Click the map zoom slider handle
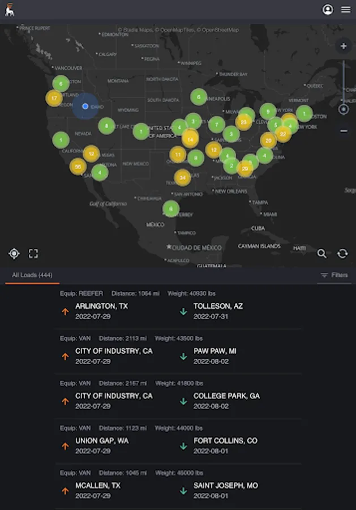 [344, 109]
